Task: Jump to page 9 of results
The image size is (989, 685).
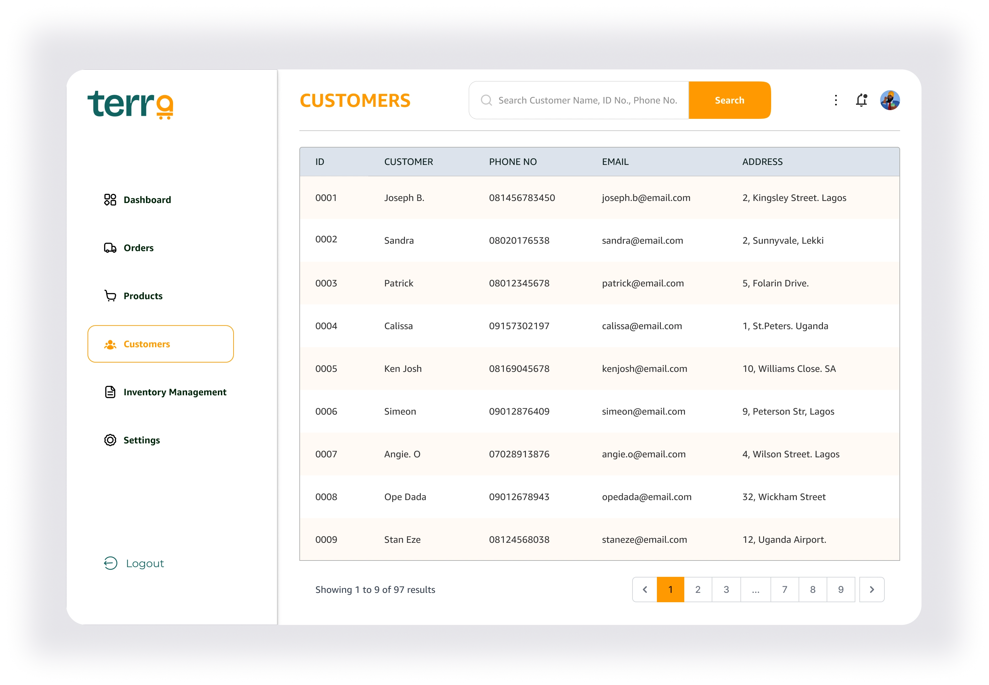Action: pos(841,589)
